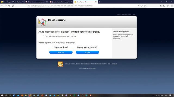The image size is (174, 97).
Task: Open the volume control in the system tray
Action: click(159, 95)
